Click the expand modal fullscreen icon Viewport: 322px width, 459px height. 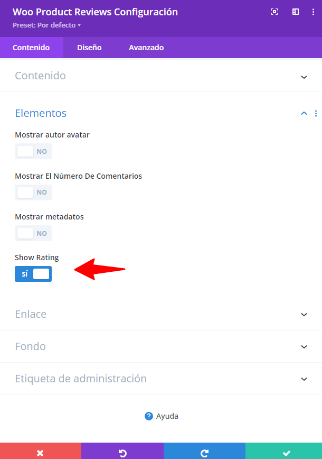274,12
